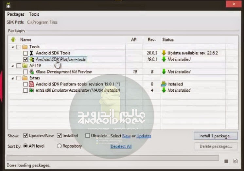Click the Extras folder icon
The height and width of the screenshot is (171, 244).
pos(25,78)
